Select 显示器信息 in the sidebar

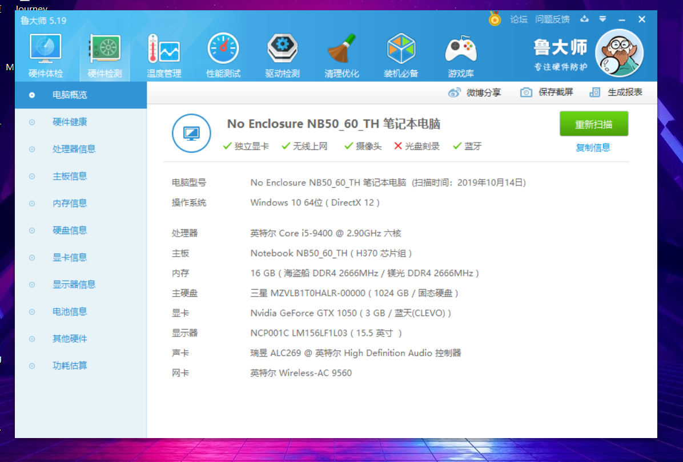point(81,285)
